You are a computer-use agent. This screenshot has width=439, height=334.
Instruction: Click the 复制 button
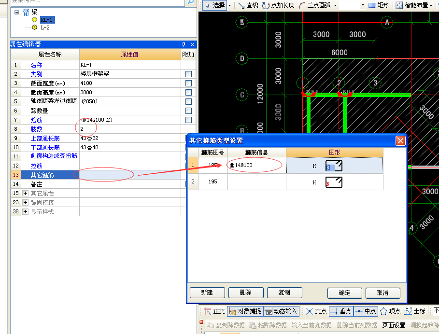click(x=284, y=292)
